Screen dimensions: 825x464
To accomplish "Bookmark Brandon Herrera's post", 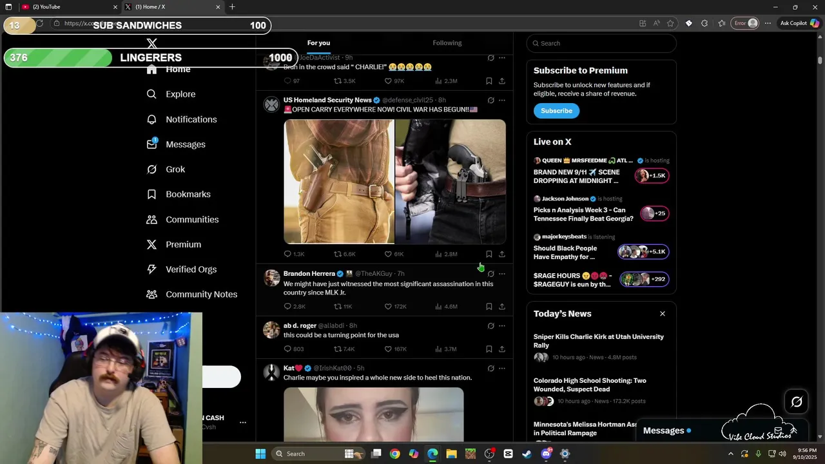I will 489,307.
